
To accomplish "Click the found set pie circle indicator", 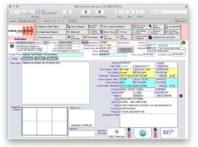I will pyautogui.click(x=38, y=12).
